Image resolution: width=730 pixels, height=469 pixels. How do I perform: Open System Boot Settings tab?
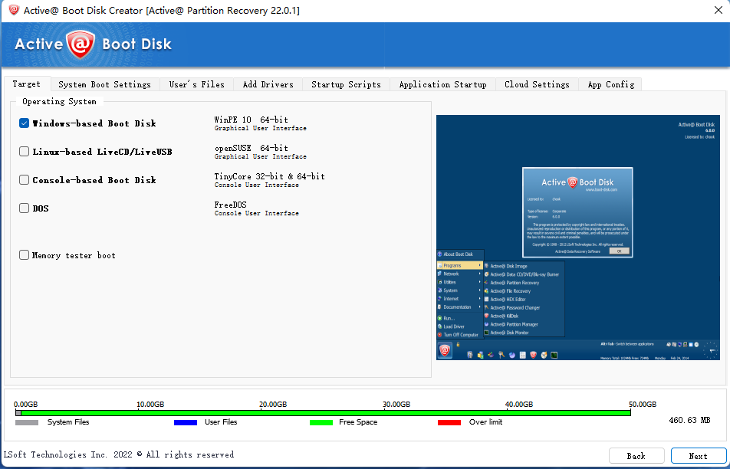(105, 84)
